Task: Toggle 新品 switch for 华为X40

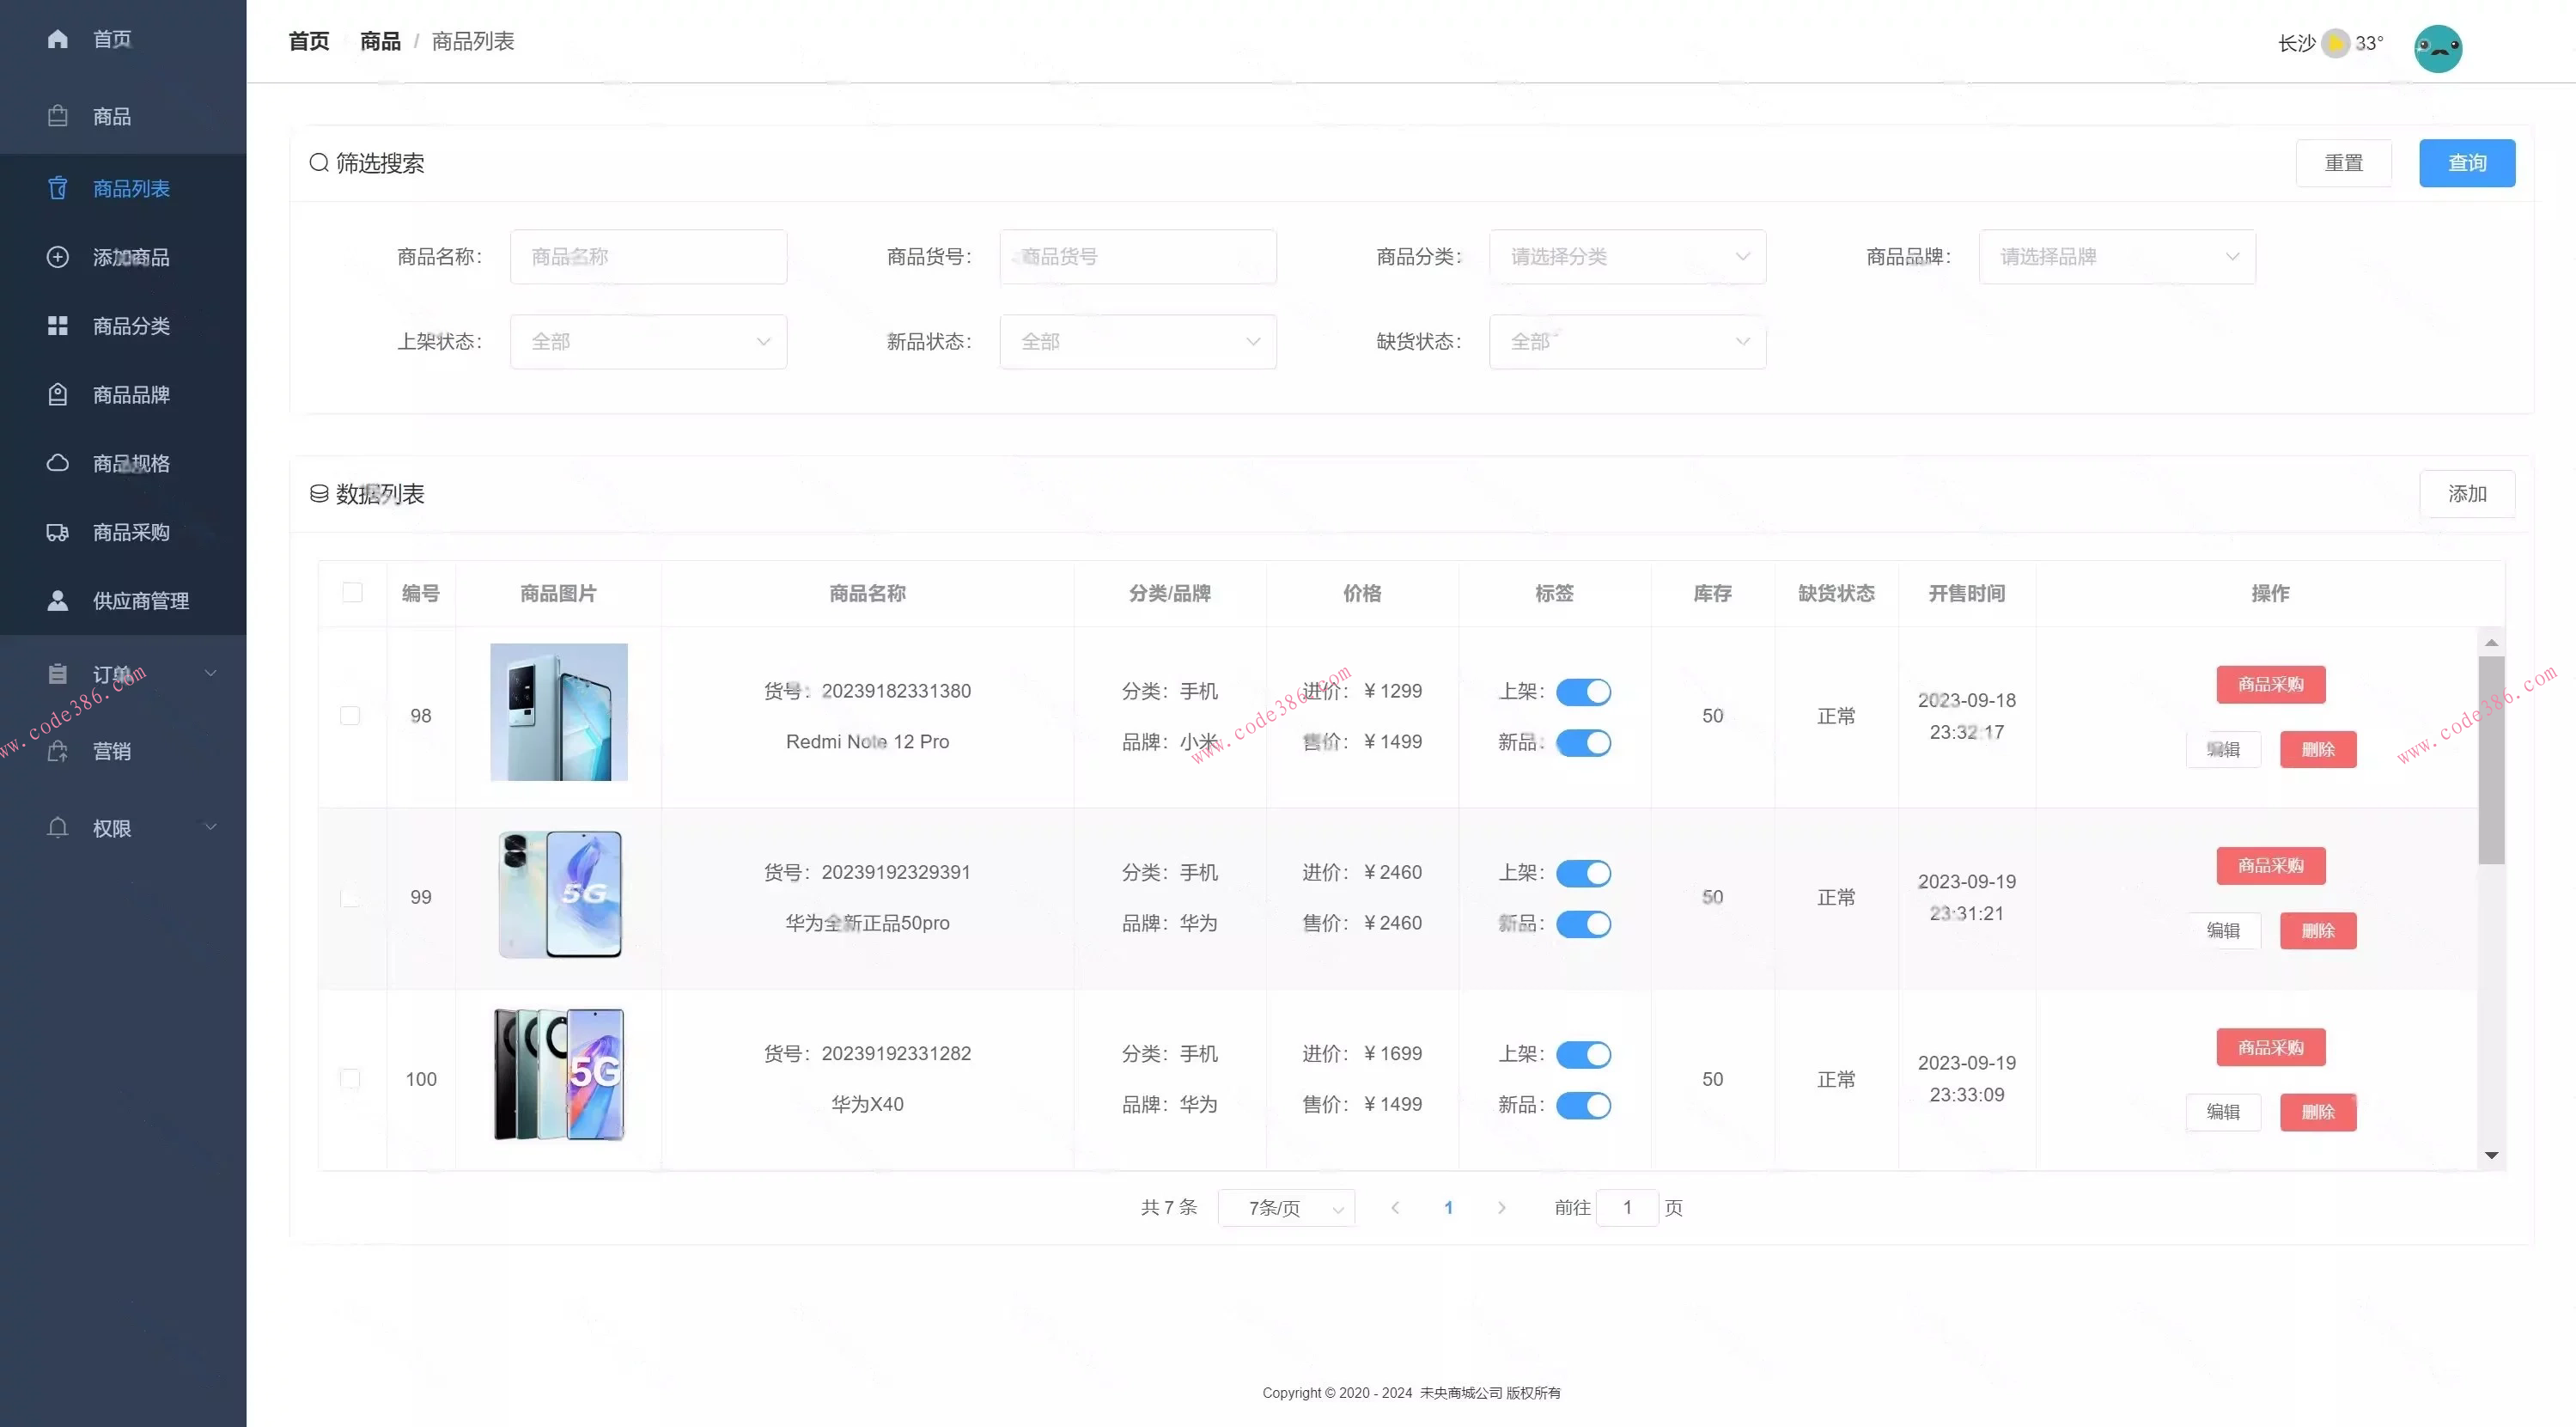Action: pyautogui.click(x=1583, y=1105)
